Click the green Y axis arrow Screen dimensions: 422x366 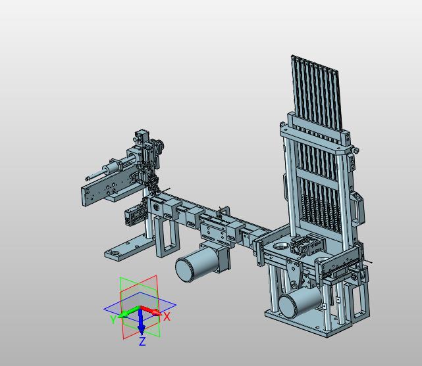128,312
